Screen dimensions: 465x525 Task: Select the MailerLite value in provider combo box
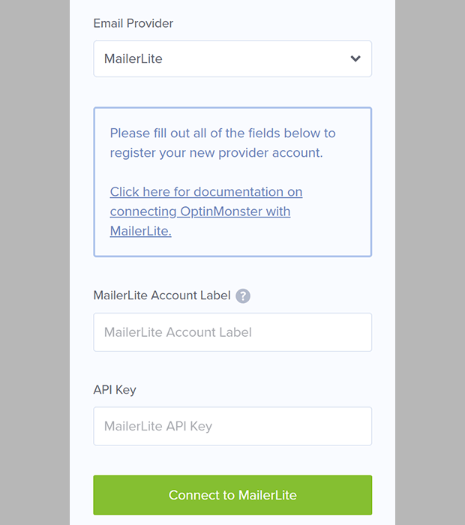[x=133, y=58]
